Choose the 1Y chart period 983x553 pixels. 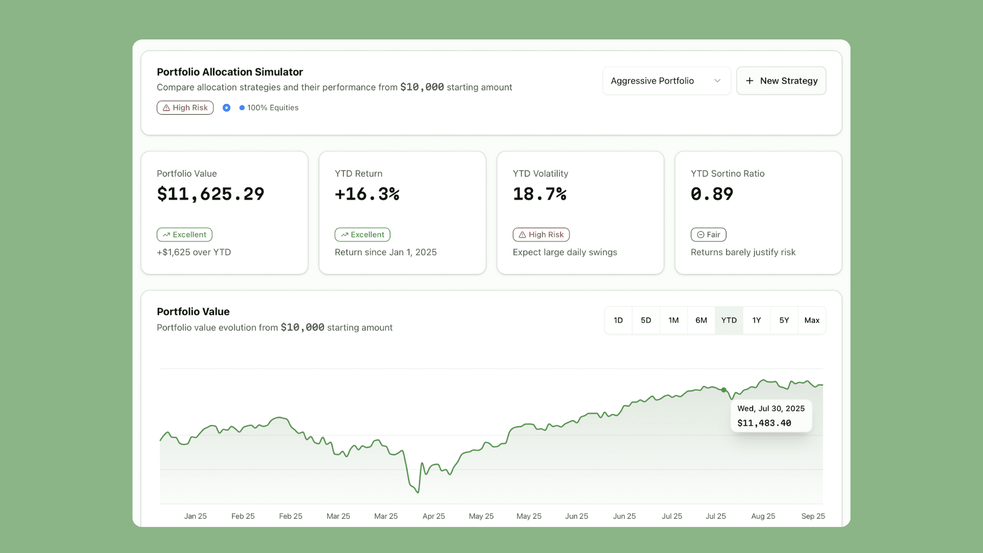tap(757, 321)
